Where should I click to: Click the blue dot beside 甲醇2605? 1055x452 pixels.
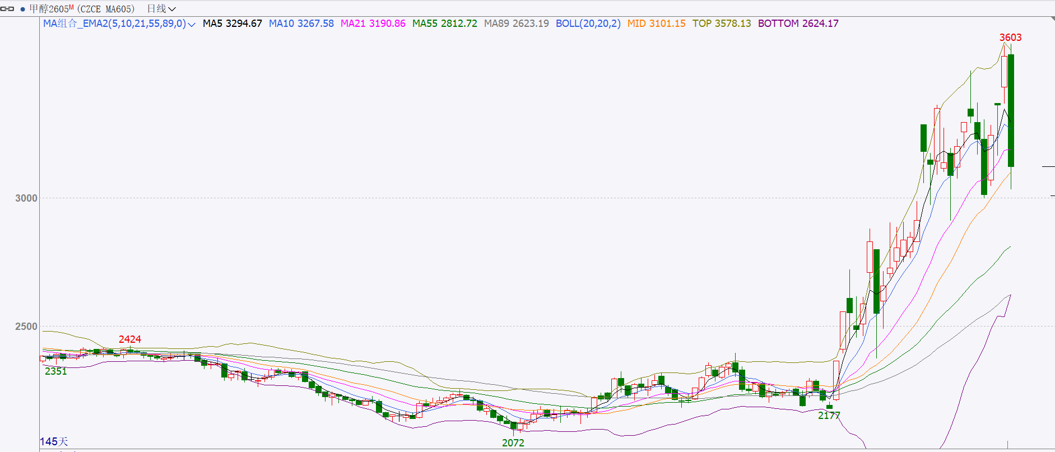tap(22, 9)
